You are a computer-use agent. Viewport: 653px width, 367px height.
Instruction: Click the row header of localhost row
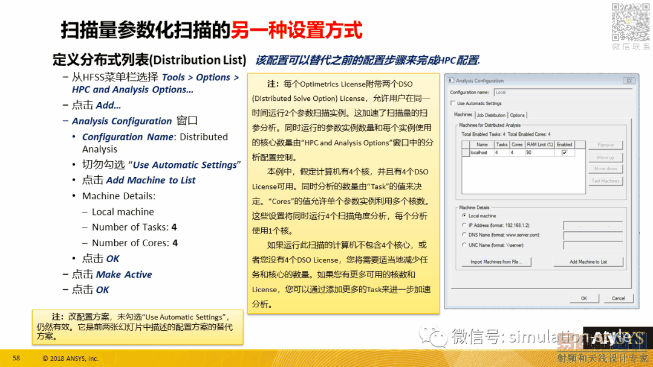point(466,153)
